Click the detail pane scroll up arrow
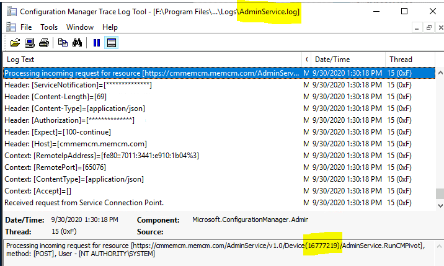The height and width of the screenshot is (266, 444). click(x=439, y=246)
